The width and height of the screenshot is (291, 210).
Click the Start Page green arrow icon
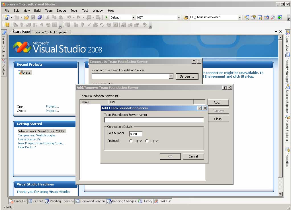point(280,17)
